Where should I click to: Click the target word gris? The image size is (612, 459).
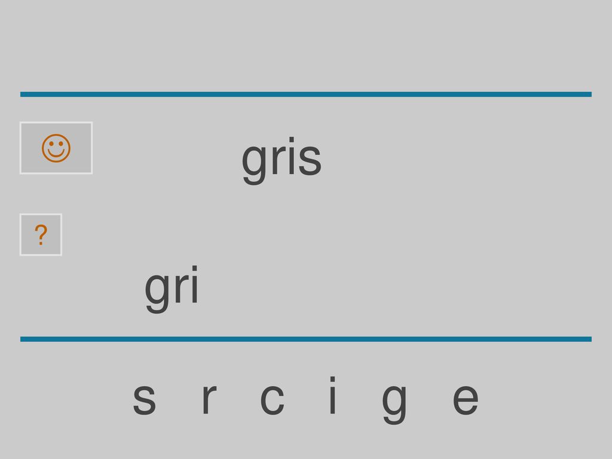click(x=281, y=160)
